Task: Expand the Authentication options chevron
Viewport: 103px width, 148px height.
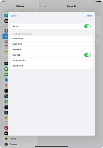Action: point(90,60)
